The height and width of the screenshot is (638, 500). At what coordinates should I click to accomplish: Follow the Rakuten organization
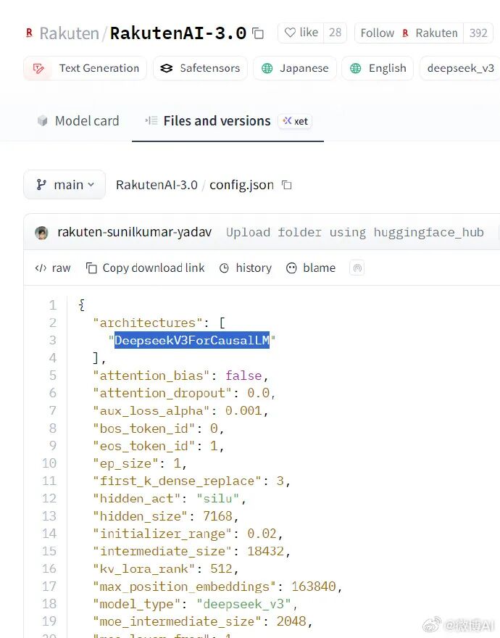click(x=377, y=33)
